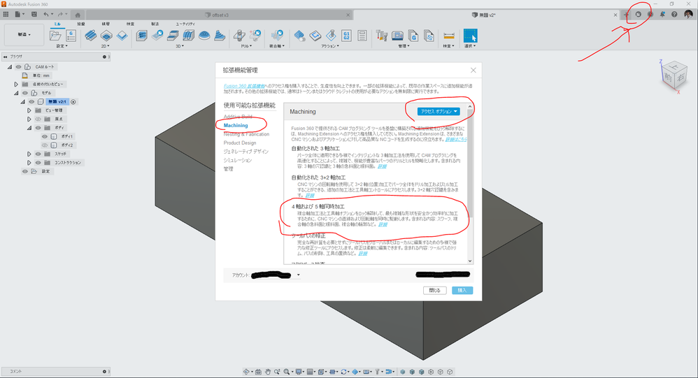Toggle visibility of the モデル node
Screen dimensions: 698x378
click(x=25, y=93)
